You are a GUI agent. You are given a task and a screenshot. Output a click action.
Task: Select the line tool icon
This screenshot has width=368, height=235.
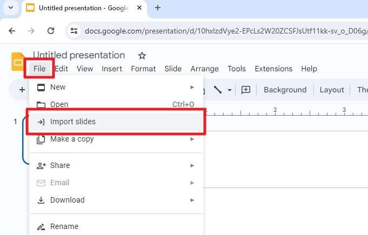point(218,90)
